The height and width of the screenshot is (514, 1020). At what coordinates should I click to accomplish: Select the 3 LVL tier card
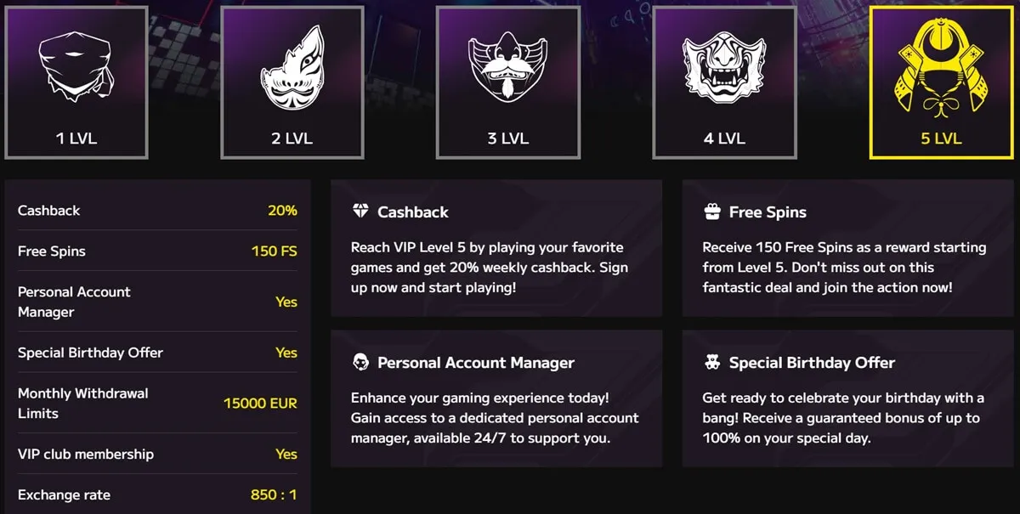click(x=508, y=81)
